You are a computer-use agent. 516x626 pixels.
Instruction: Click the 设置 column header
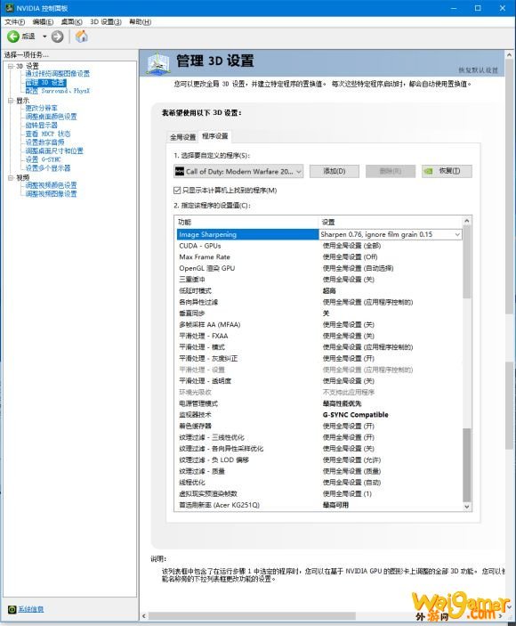[391, 222]
